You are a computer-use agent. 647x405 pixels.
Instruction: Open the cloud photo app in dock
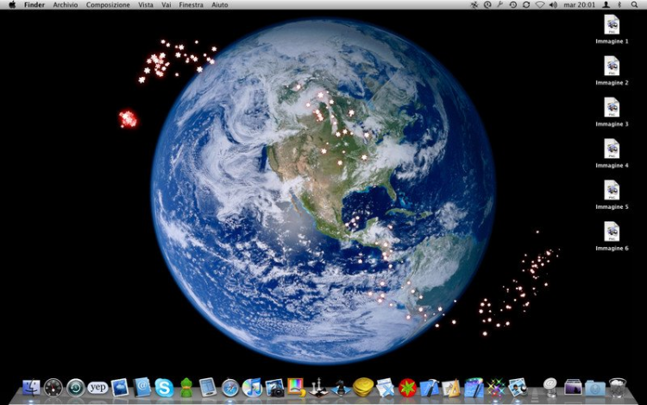click(120, 388)
